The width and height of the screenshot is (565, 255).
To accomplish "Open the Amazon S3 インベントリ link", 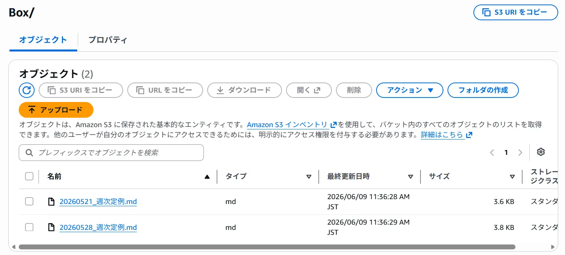I will 287,125.
